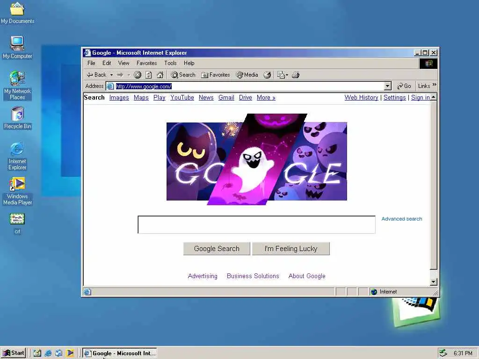Select Windows Media Player desktop shortcut

point(17,191)
